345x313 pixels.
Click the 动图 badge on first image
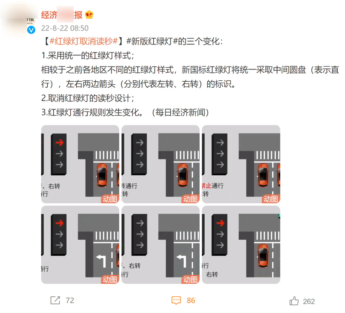pos(110,199)
